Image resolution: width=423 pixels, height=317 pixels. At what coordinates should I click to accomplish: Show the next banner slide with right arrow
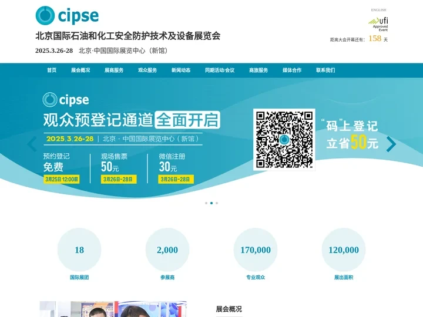391,144
